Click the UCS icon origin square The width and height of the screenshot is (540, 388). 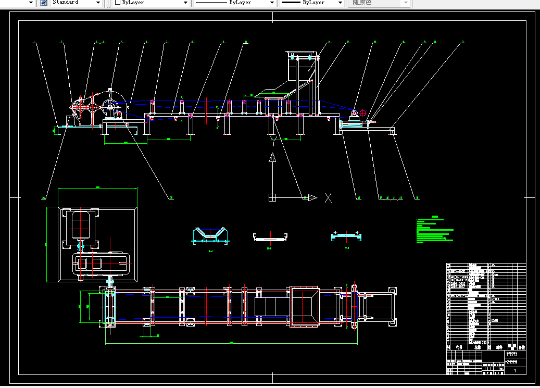272,197
